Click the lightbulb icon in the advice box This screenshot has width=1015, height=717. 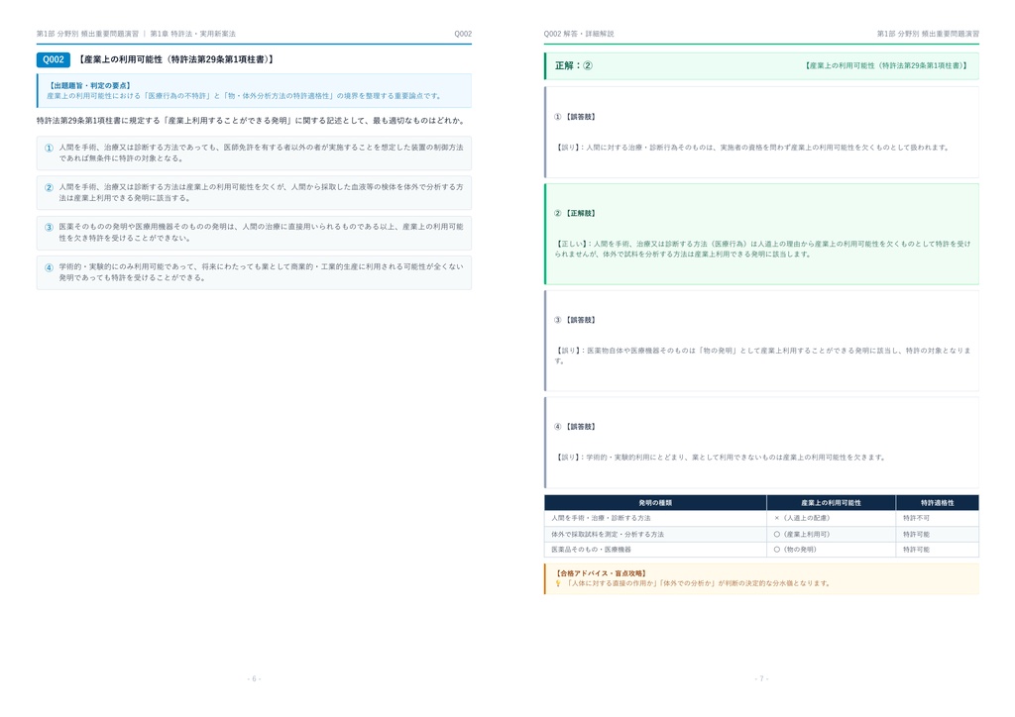click(x=557, y=583)
